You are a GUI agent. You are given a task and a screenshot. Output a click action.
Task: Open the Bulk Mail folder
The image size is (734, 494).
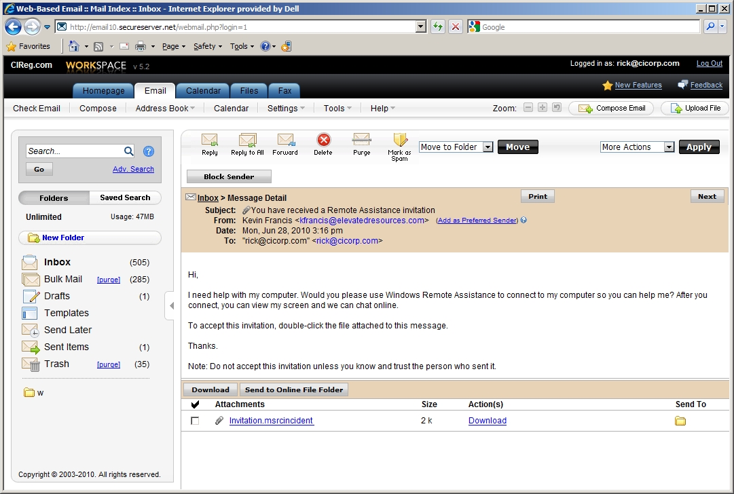(x=62, y=280)
